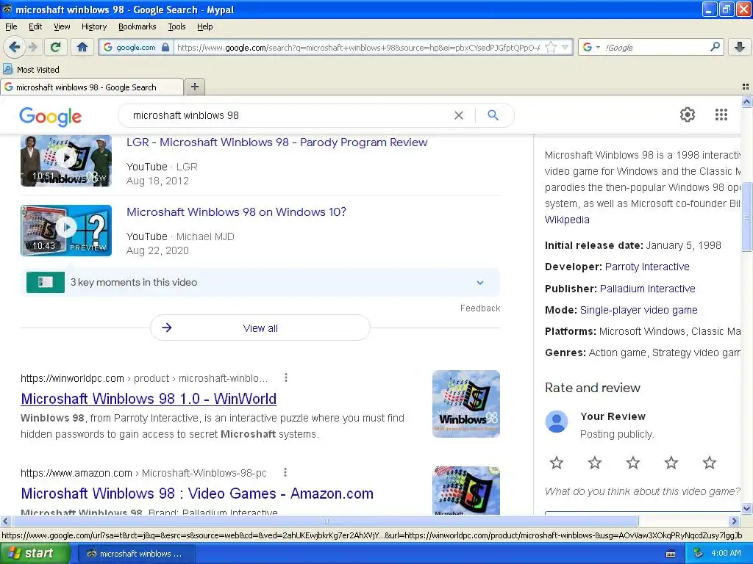Screen dimensions: 753x564
Task: Open the Parroty Interactive developer link
Action: 647,267
